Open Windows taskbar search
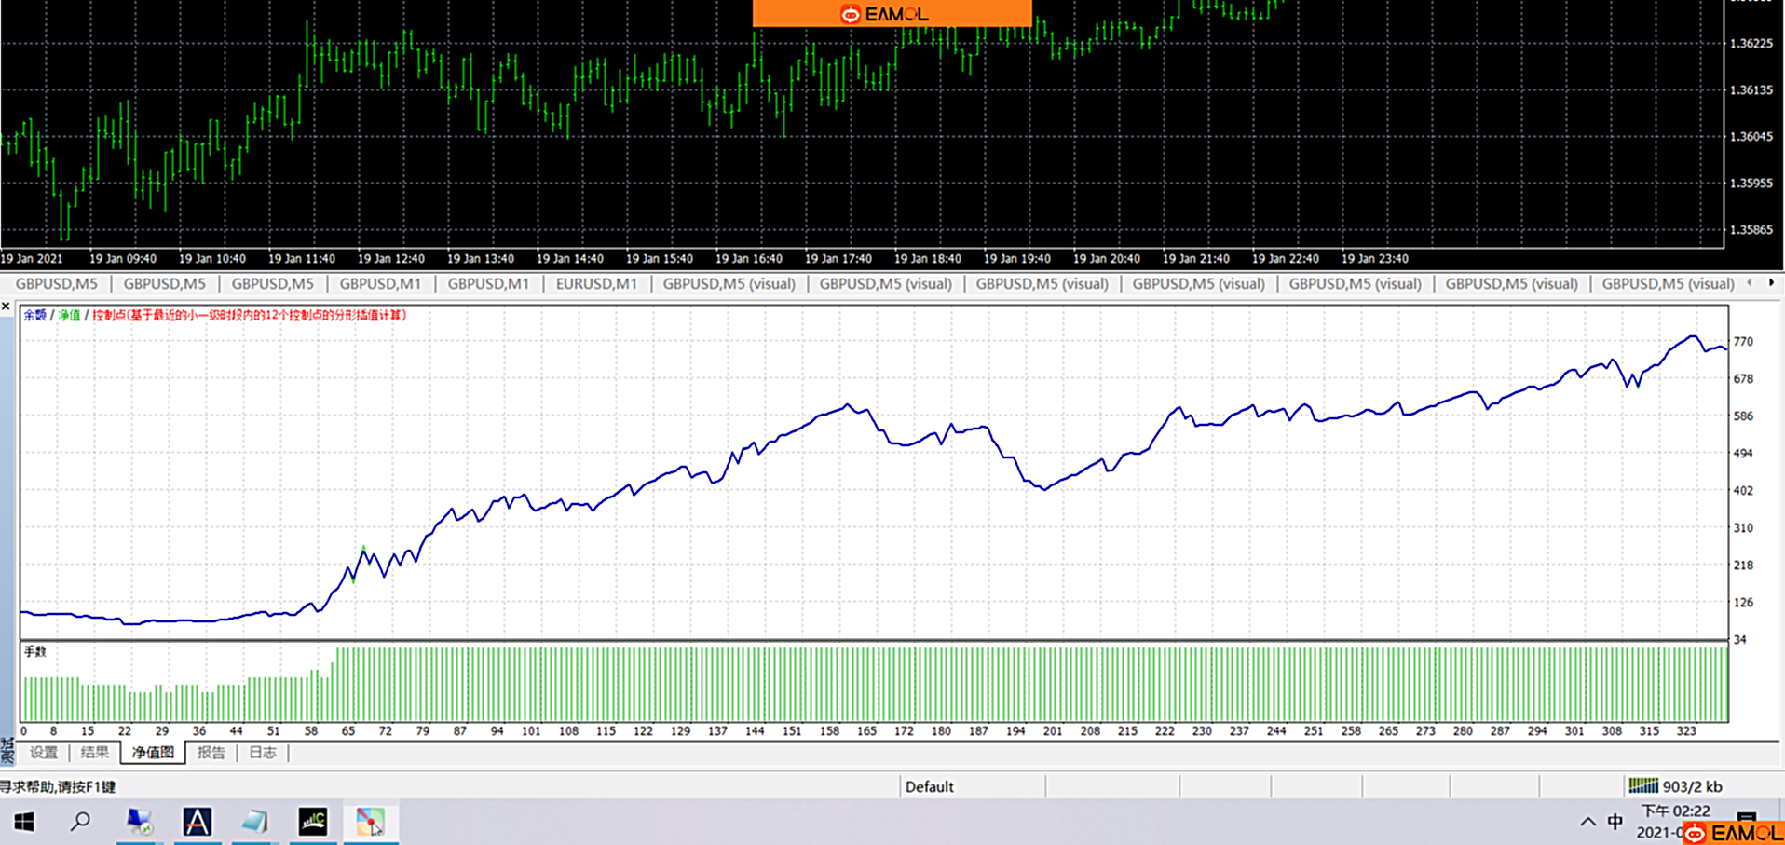The image size is (1785, 845). point(81,822)
